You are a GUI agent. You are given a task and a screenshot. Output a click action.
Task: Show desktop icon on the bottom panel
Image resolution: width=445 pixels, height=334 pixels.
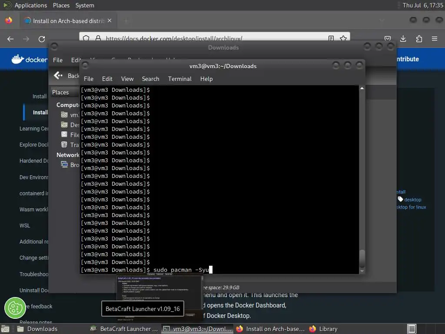point(5,329)
